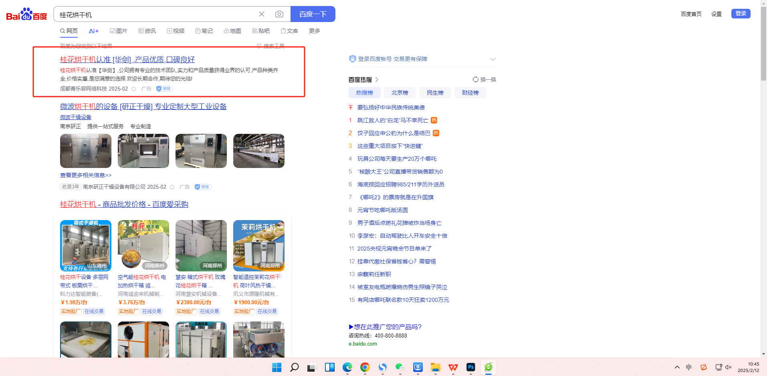Open the 更多 search categories menu
767x376 pixels.
[314, 31]
